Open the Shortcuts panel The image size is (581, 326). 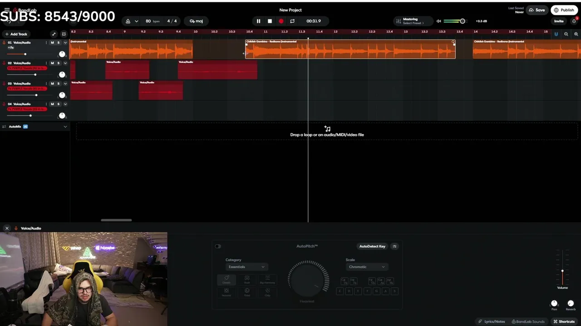(564, 321)
